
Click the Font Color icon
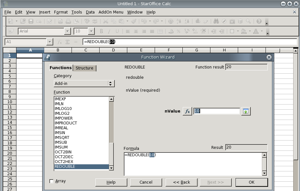pos(256,31)
